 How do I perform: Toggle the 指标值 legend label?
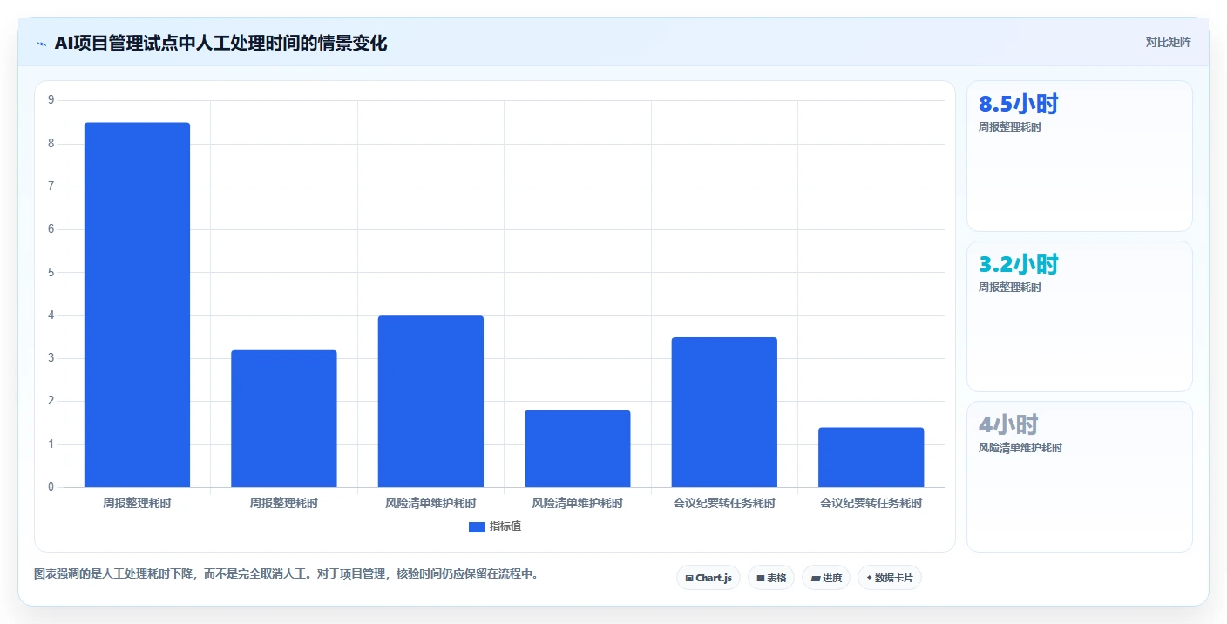(505, 526)
